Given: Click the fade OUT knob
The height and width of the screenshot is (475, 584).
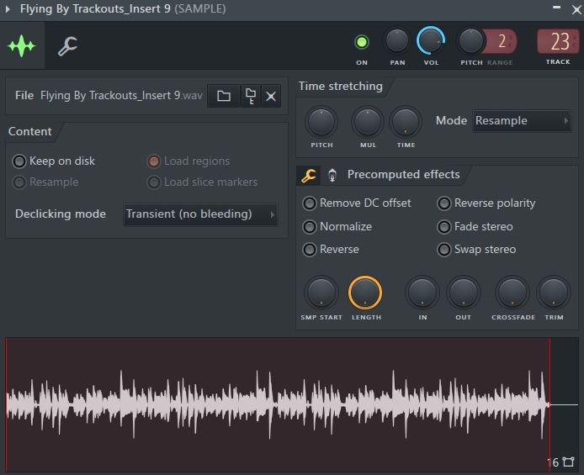Looking at the screenshot, I should point(464,293).
